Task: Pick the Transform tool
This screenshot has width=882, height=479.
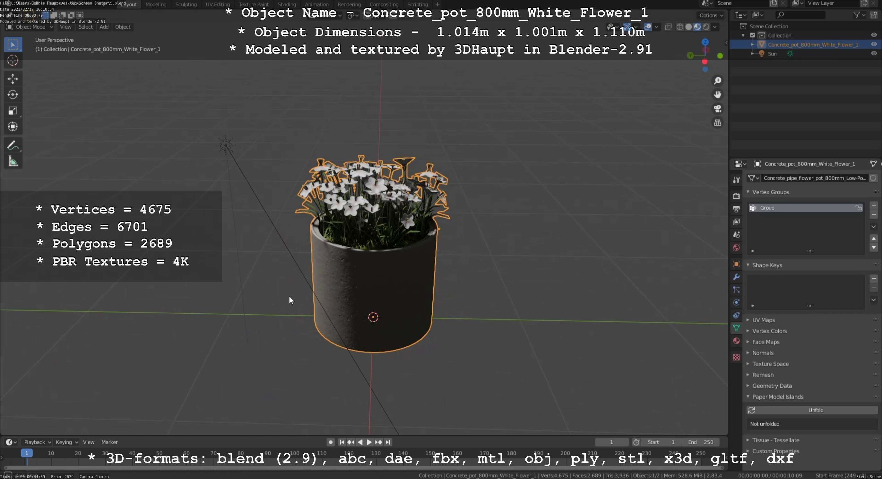Action: tap(13, 127)
